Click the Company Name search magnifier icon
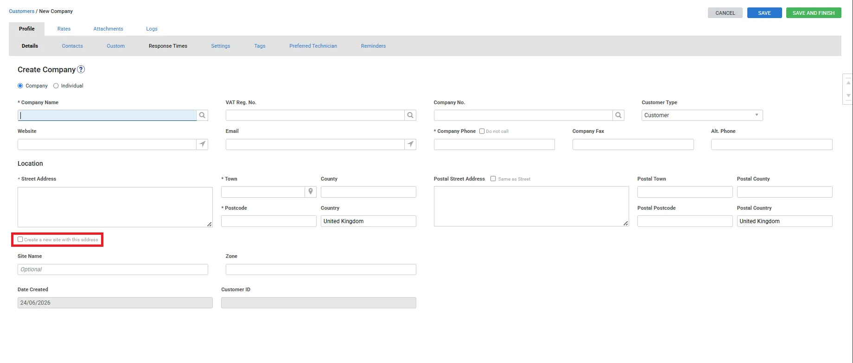This screenshot has width=853, height=363. 202,115
